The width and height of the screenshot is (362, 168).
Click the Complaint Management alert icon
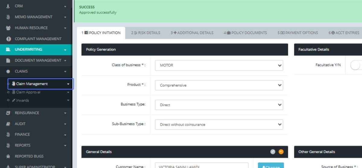click(x=8, y=39)
